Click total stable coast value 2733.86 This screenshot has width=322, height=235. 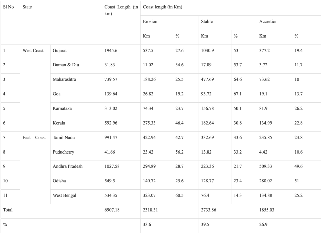point(208,210)
